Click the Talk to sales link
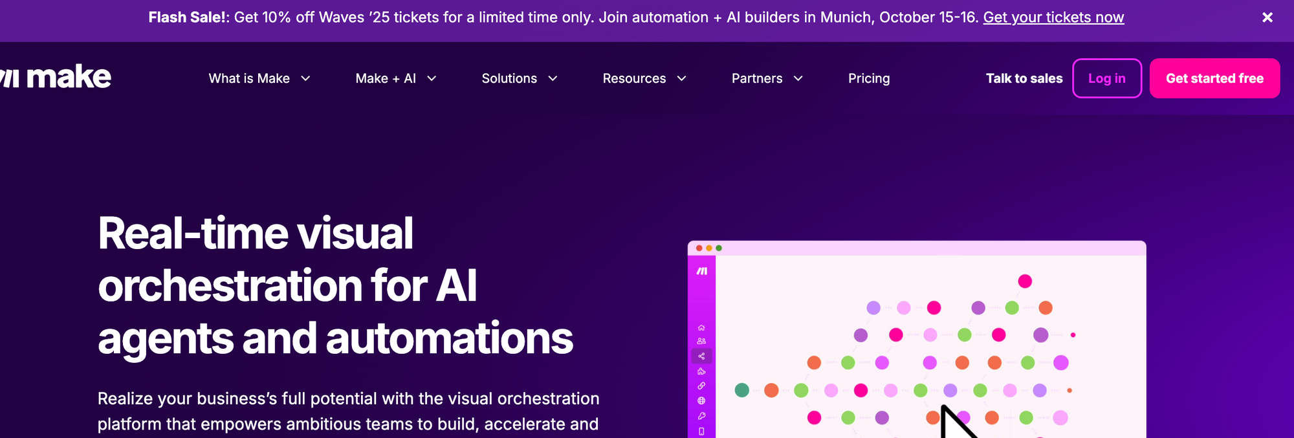Image resolution: width=1294 pixels, height=438 pixels. coord(1024,78)
